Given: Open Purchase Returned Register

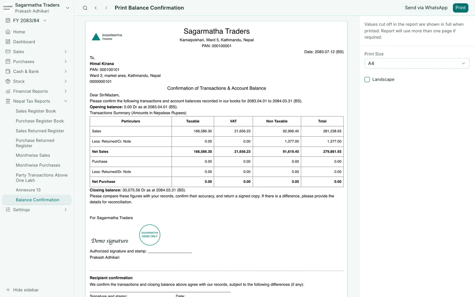Looking at the screenshot, I should (35, 143).
